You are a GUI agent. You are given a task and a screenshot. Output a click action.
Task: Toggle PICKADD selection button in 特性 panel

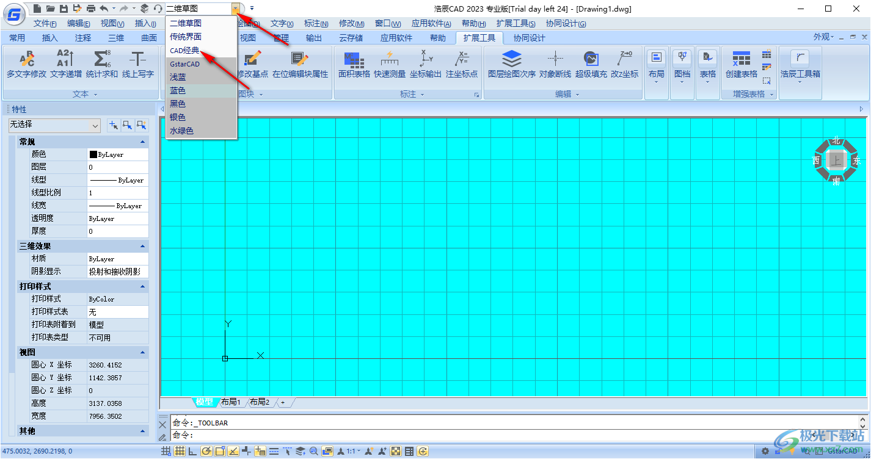(x=114, y=125)
